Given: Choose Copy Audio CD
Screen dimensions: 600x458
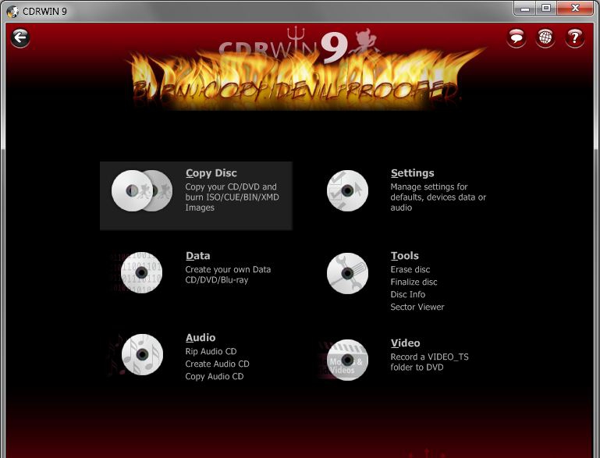Looking at the screenshot, I should coord(215,377).
